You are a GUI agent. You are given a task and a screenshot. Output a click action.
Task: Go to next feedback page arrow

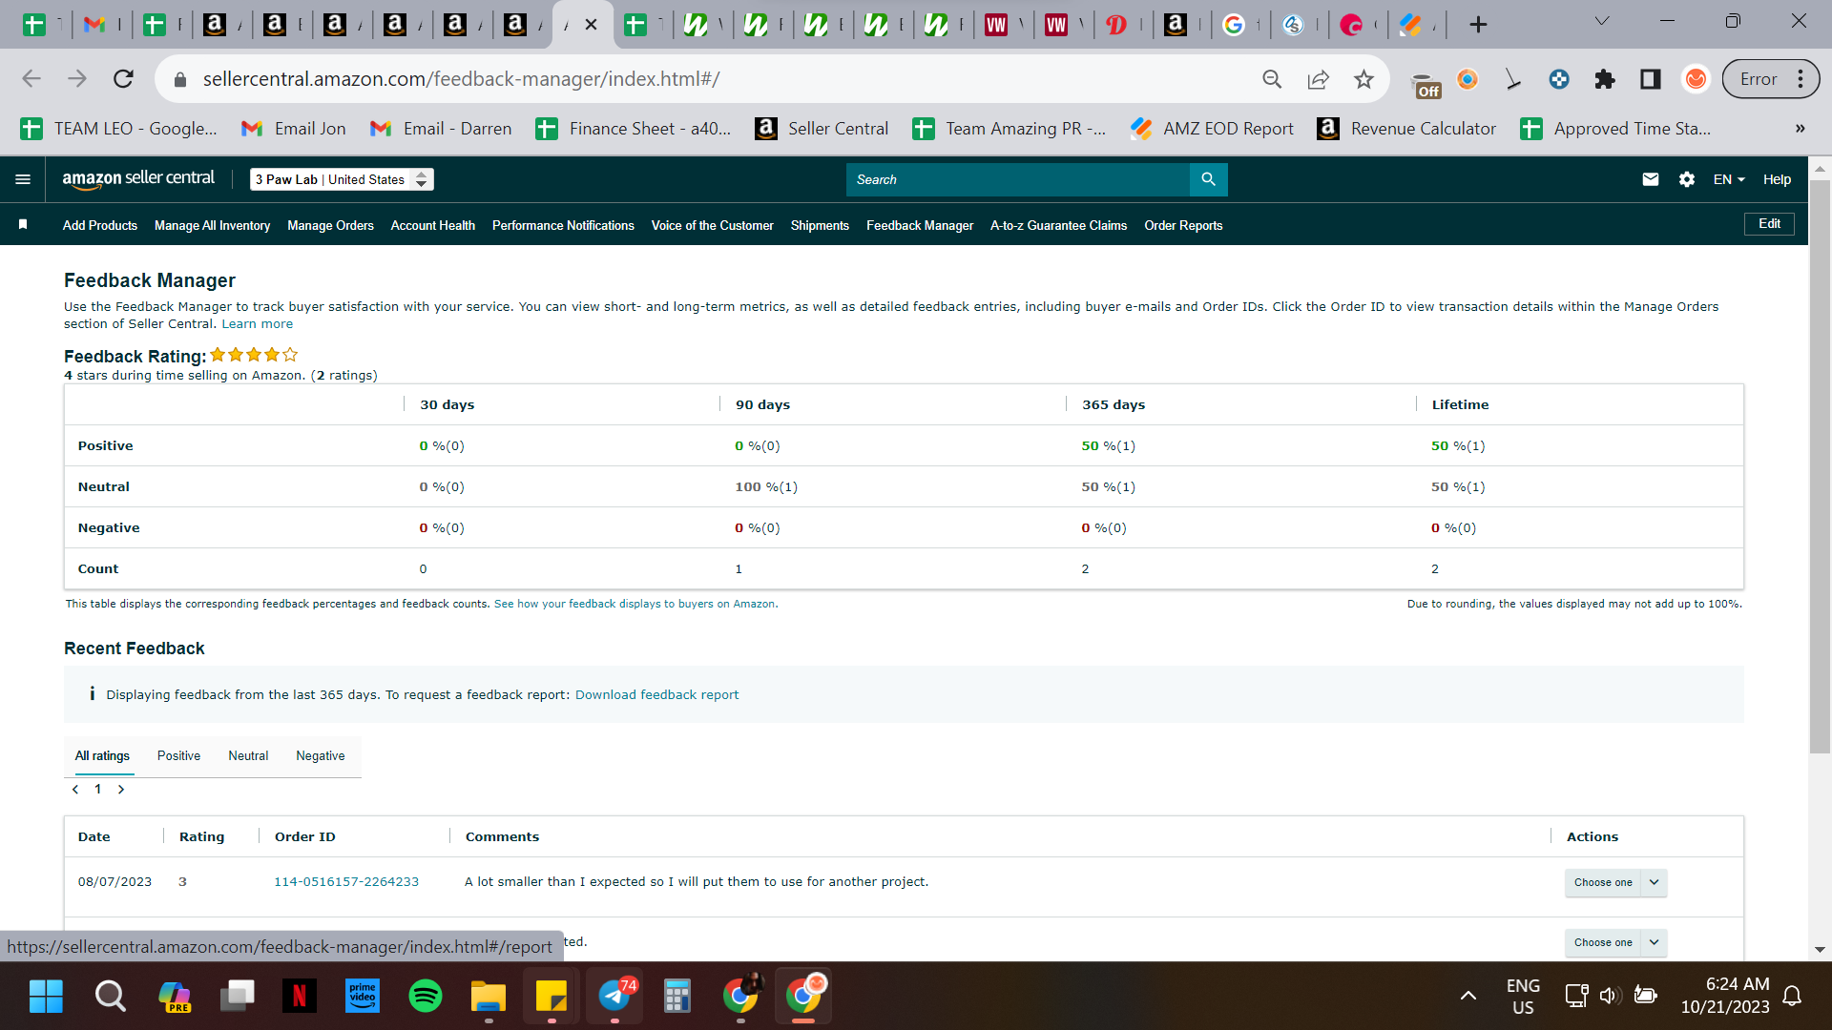(121, 790)
